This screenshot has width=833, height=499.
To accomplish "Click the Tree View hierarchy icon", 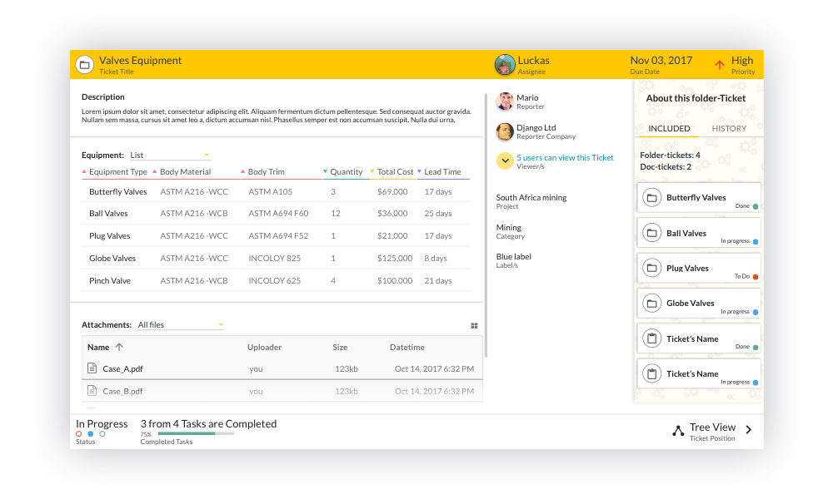I will coord(678,431).
